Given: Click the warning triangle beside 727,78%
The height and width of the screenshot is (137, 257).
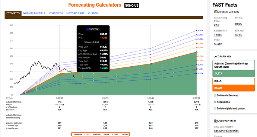Looking at the screenshot, I should coord(63,104).
